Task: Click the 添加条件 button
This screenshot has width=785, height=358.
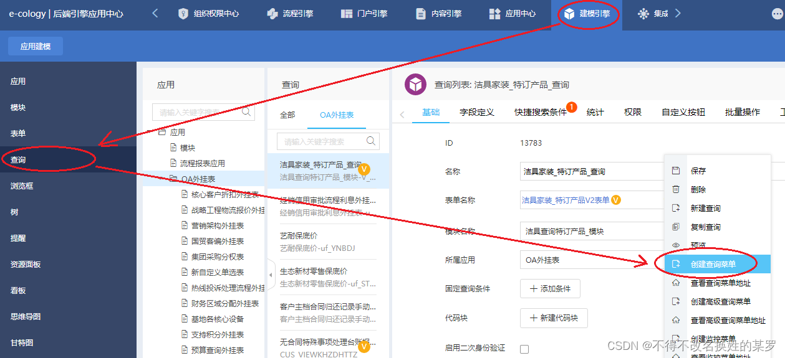Action: [551, 289]
